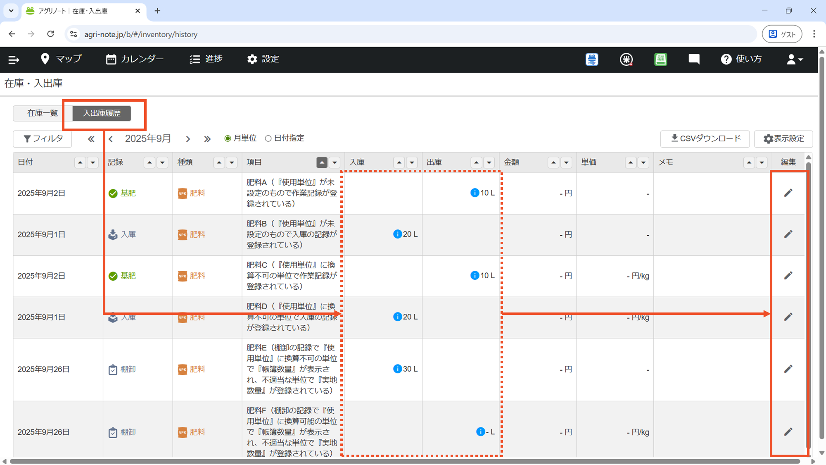Edit the 肥料B record
826x465 pixels.
[x=788, y=234]
